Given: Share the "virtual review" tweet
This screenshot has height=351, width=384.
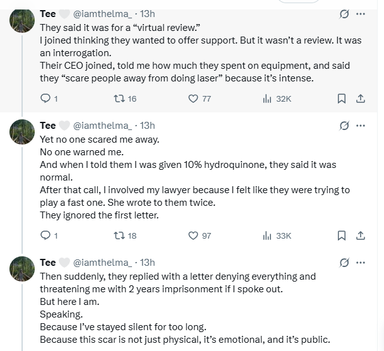Looking at the screenshot, I should pyautogui.click(x=361, y=98).
